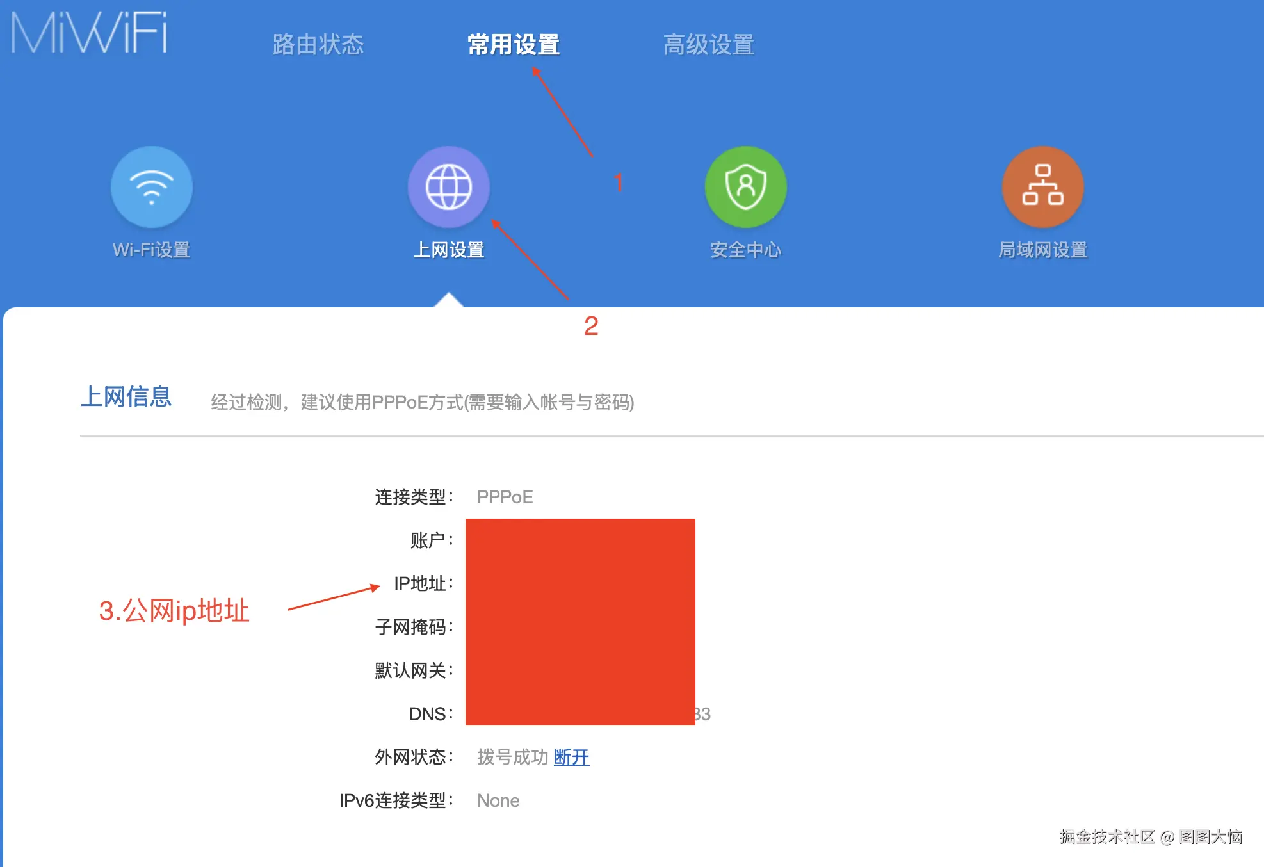Click the IPv6连接类型 None value
This screenshot has height=867, width=1264.
click(x=498, y=800)
